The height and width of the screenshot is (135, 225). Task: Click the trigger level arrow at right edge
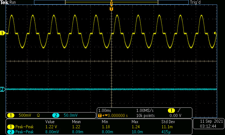215,33
